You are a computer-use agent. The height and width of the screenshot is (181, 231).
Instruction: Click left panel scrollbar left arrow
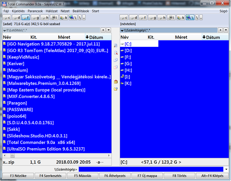[5, 155]
